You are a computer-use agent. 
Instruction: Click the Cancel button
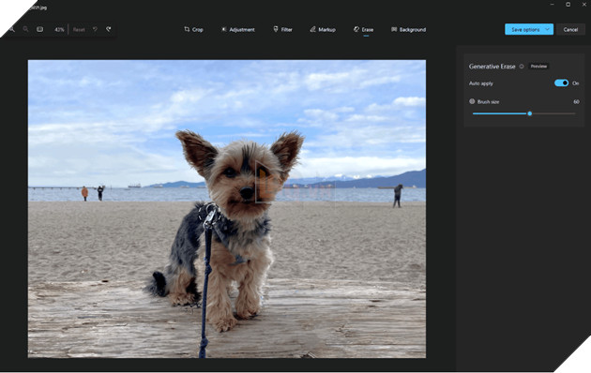pos(570,29)
